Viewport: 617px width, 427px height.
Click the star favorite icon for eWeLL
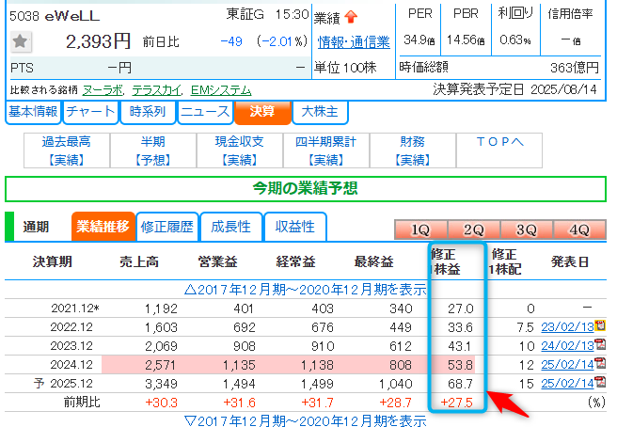click(x=20, y=41)
